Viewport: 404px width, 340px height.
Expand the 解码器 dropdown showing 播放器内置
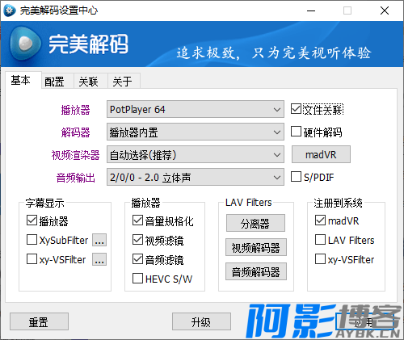click(x=196, y=132)
